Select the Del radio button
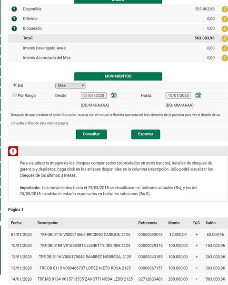The width and height of the screenshot is (228, 285). (15, 85)
